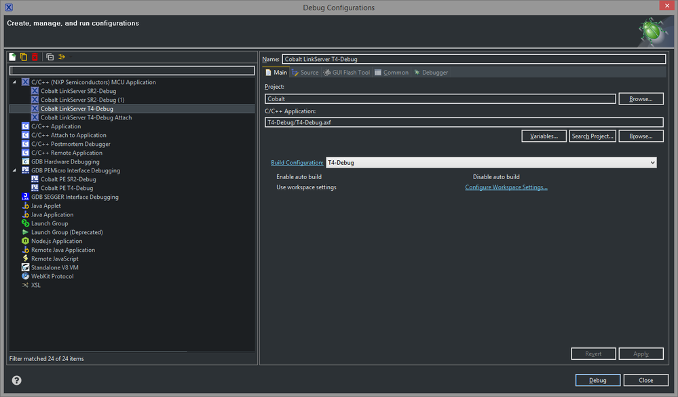Click the Project field containing Cobalt
The height and width of the screenshot is (397, 678).
(440, 99)
